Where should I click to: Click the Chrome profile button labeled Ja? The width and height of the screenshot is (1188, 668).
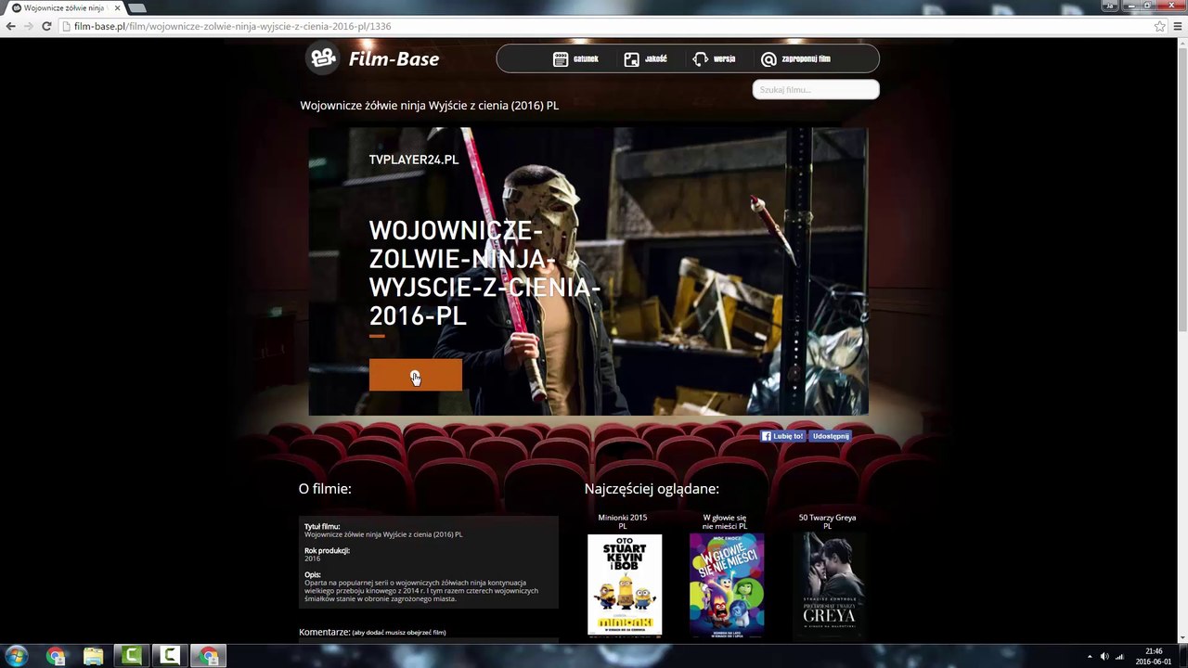(x=1109, y=6)
